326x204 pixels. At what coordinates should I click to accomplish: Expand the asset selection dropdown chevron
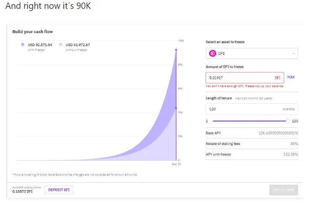[294, 54]
